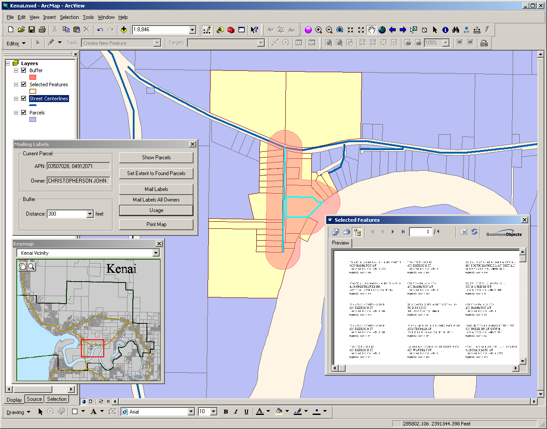
Task: Click the Copy icon in the Standard toolbar
Action: (66, 29)
